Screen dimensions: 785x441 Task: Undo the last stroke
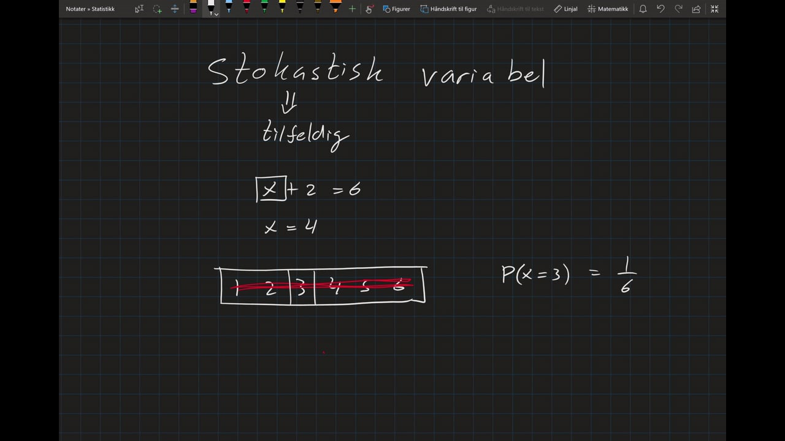(661, 9)
